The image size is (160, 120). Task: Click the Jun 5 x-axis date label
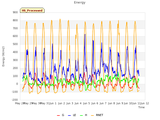tap(86, 103)
